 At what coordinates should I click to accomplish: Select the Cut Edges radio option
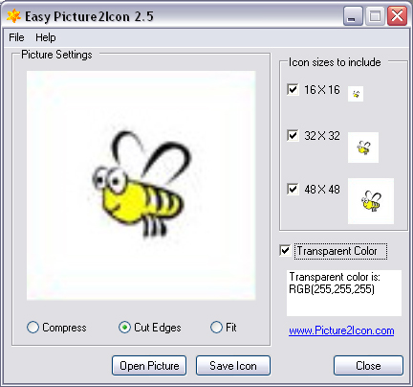(x=124, y=328)
